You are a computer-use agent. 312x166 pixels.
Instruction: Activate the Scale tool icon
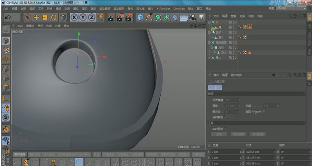(45, 18)
